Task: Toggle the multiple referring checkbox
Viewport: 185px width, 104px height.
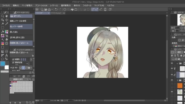Action: tap(13, 68)
